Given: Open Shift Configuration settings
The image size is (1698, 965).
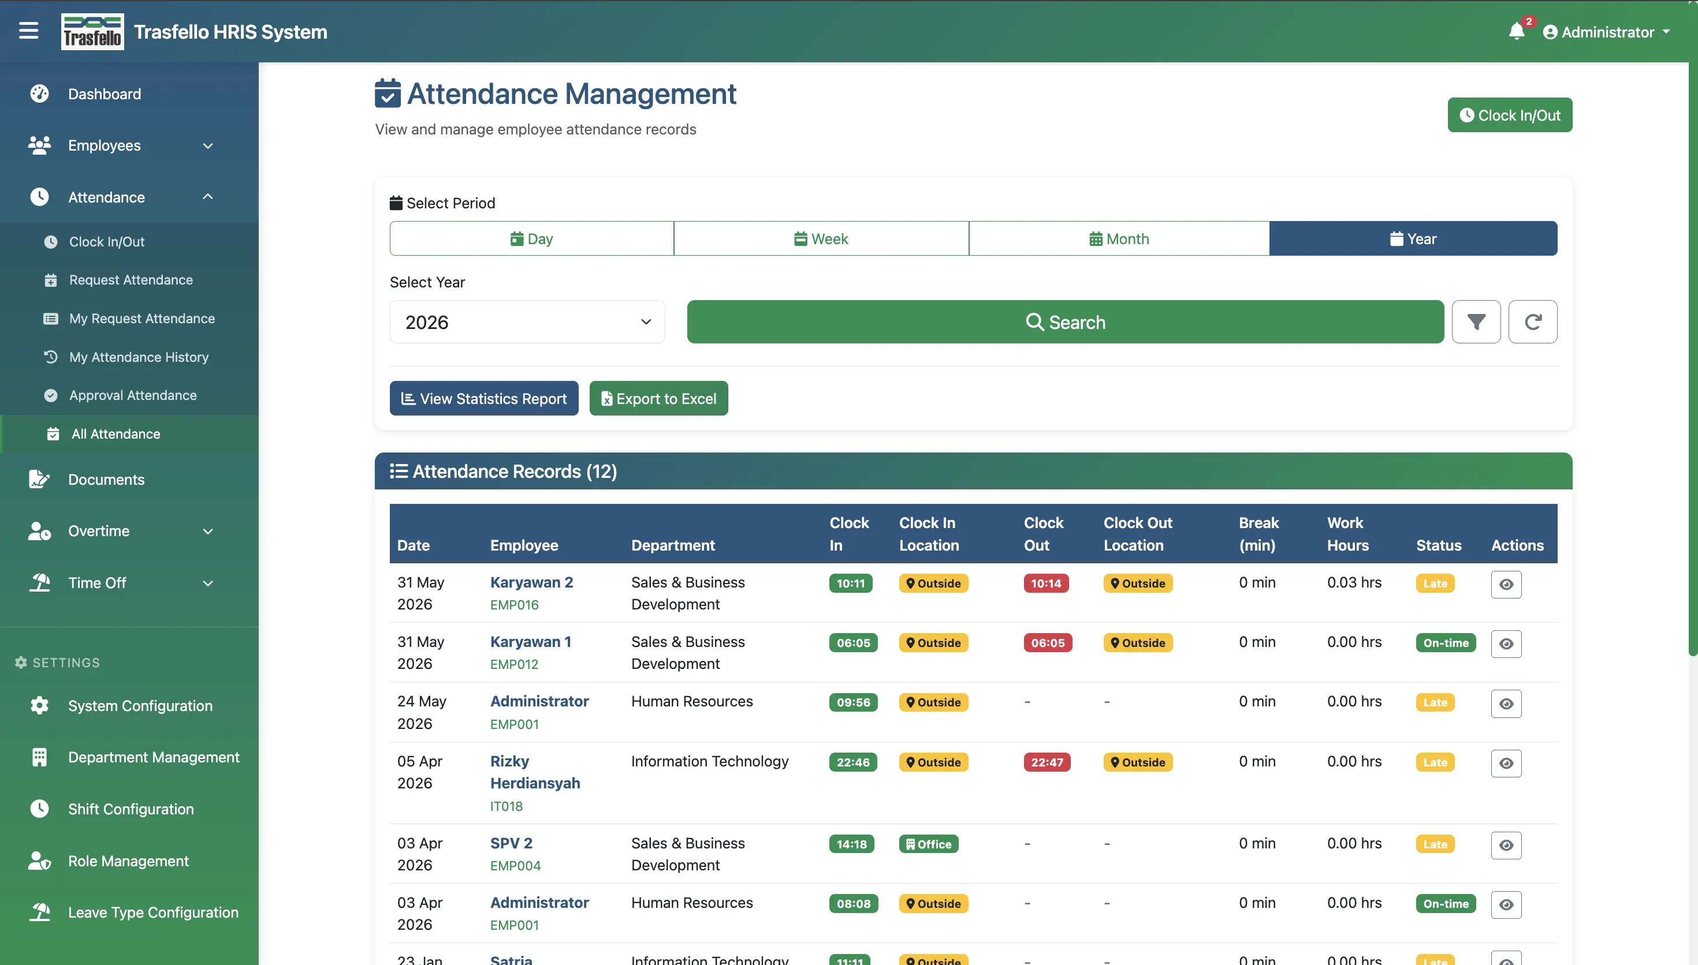Looking at the screenshot, I should click(x=129, y=809).
